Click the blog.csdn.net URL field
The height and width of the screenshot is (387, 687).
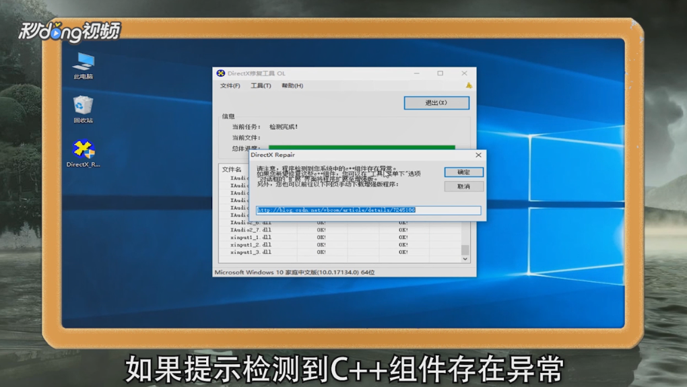click(x=368, y=210)
